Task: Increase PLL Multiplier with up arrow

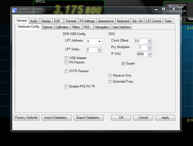Action: click(x=149, y=46)
